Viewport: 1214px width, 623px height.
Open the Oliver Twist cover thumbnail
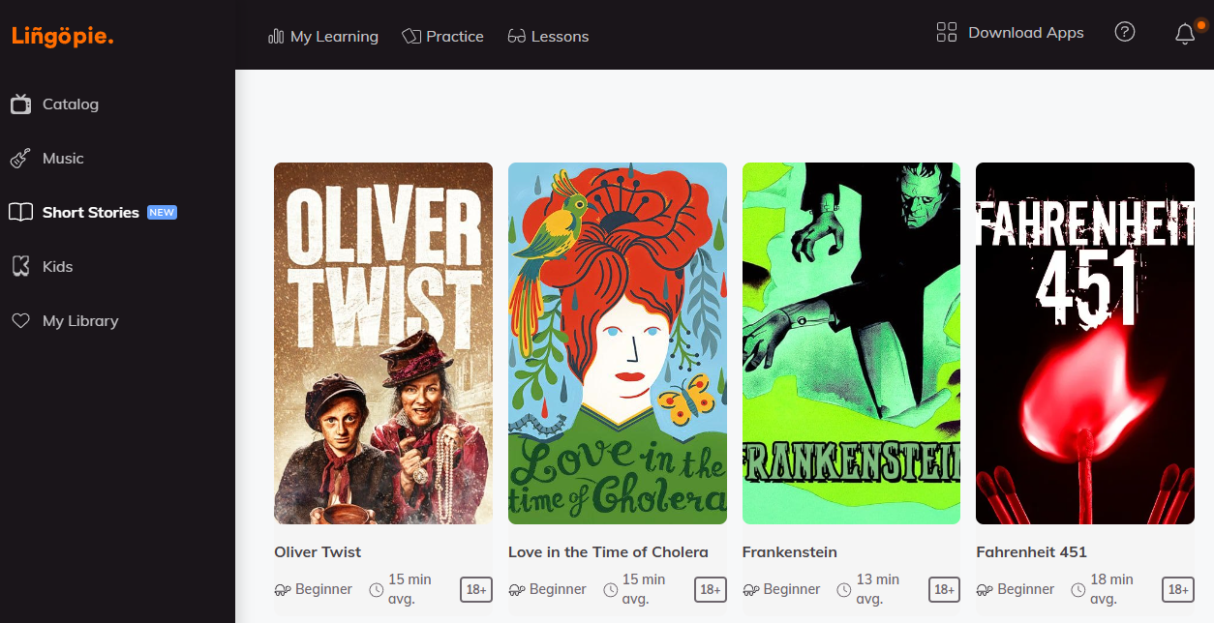click(383, 343)
